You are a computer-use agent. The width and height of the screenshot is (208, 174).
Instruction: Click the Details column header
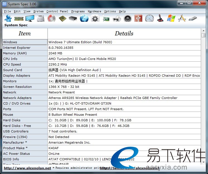(124, 33)
